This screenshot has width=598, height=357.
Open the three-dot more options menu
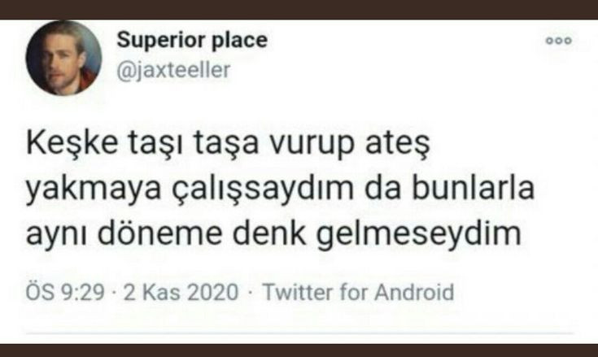click(x=559, y=41)
